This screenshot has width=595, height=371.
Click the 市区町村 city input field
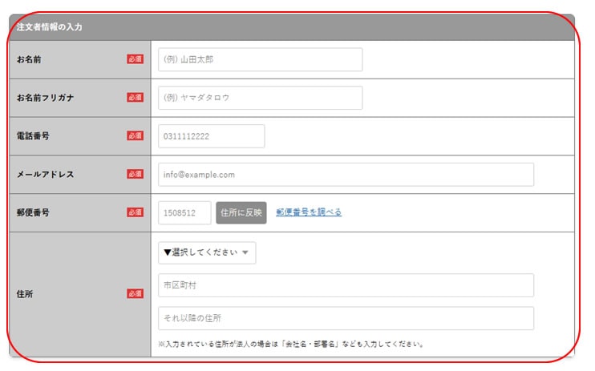[x=346, y=285]
